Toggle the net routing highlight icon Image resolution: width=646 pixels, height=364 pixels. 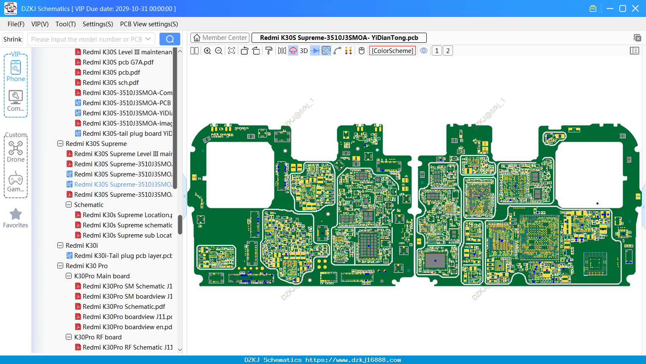pos(326,51)
